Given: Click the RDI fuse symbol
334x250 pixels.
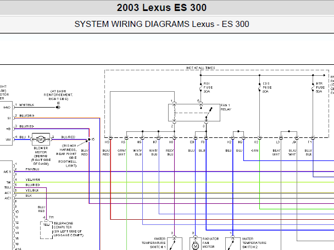Looking at the screenshot, I should 201,87.
